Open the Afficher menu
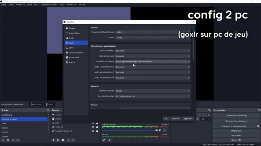The height and width of the screenshot is (146, 261). [20, 4]
